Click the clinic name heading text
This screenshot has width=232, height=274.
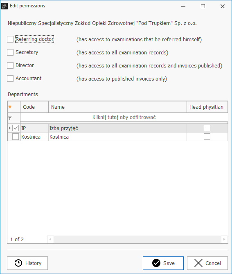tap(102, 23)
